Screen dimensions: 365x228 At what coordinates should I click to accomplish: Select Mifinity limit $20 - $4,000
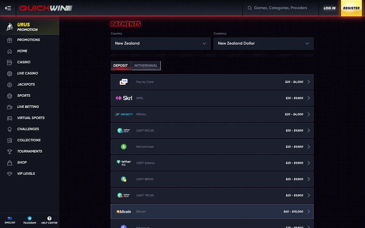(294, 114)
